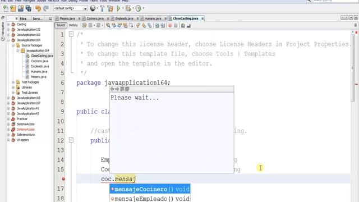Switch to the Files panel tab

(x=23, y=19)
